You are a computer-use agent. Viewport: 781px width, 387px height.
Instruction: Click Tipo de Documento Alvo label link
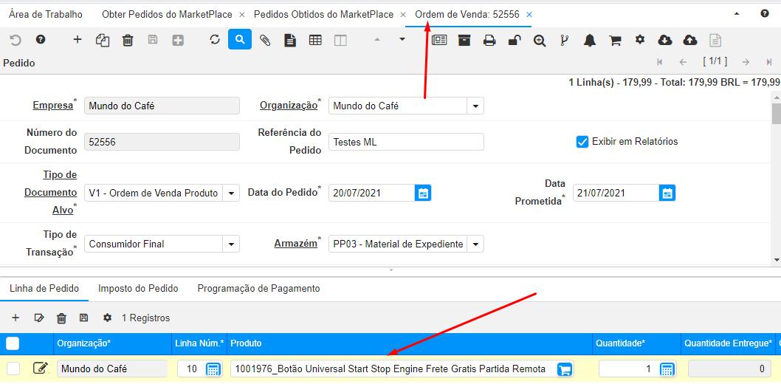pyautogui.click(x=50, y=193)
